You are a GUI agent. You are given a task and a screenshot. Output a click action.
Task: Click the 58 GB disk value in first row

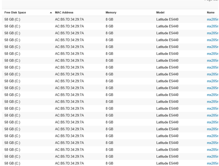pos(12,19)
